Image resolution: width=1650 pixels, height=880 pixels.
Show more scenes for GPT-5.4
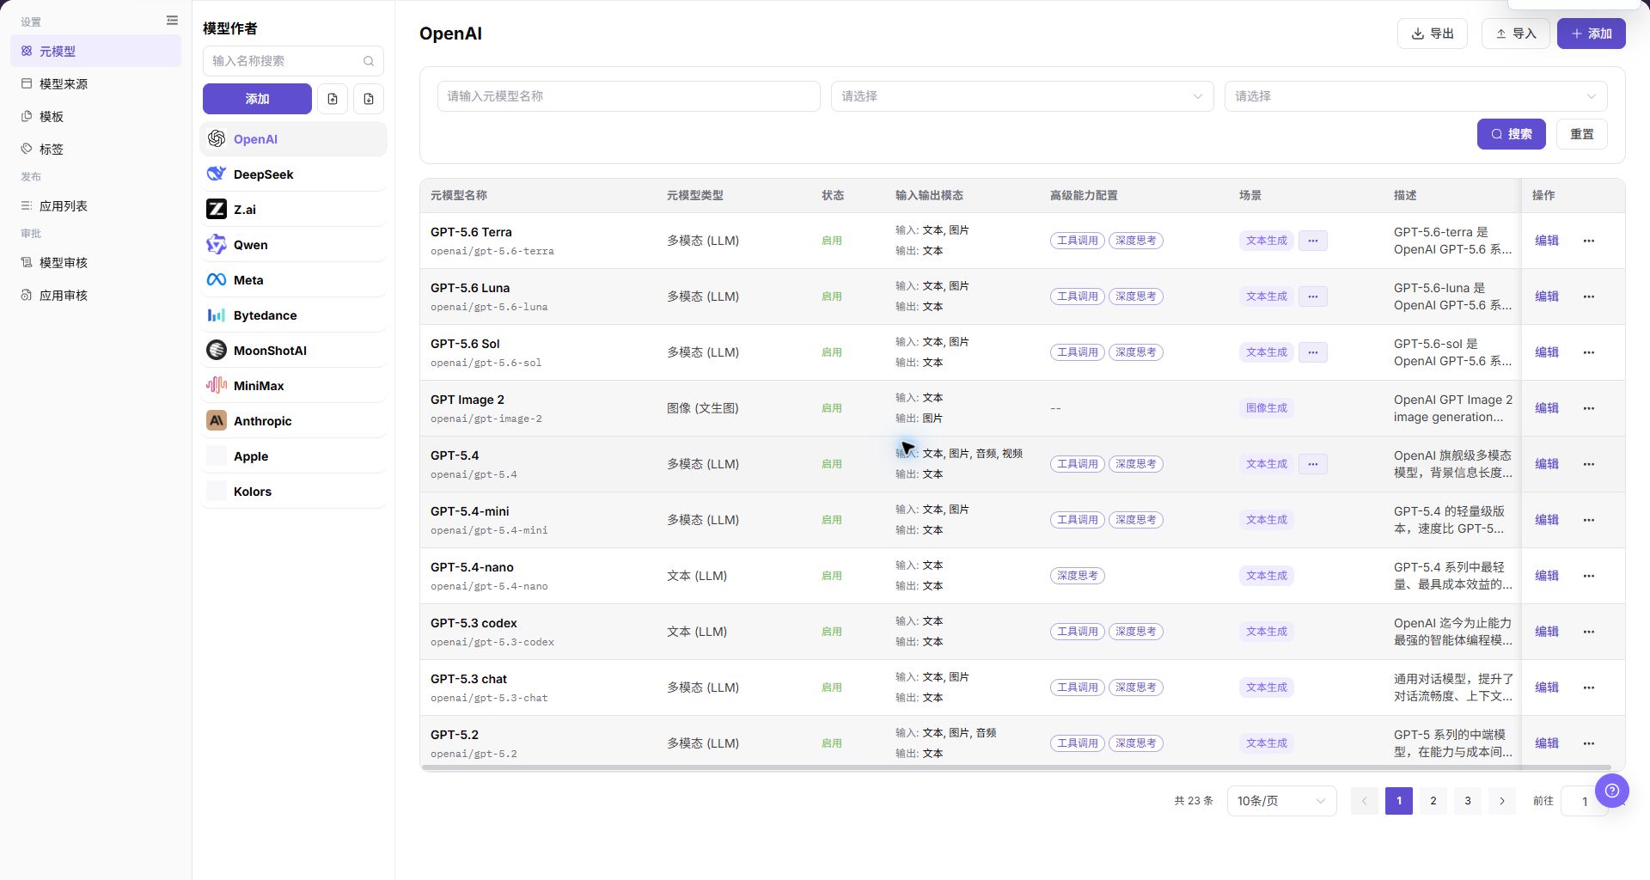1313,464
